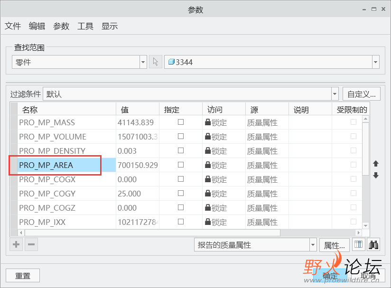Open the 零件 search scope dropdown
391x288 pixels.
143,62
